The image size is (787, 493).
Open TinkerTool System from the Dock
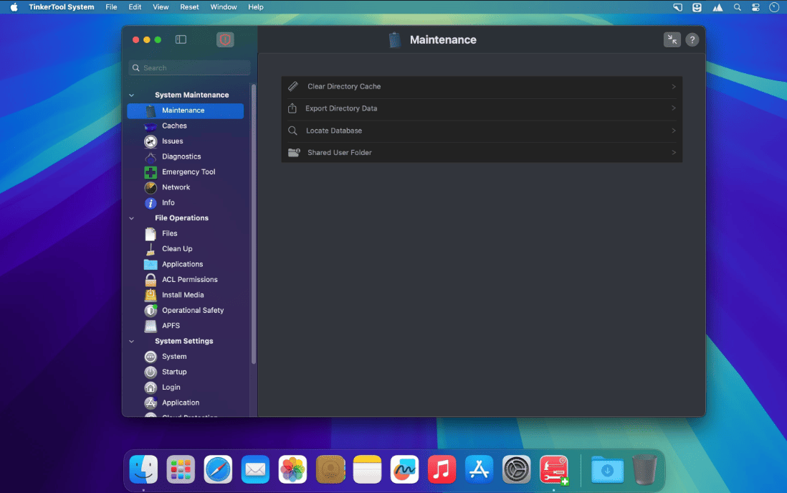[x=554, y=470]
